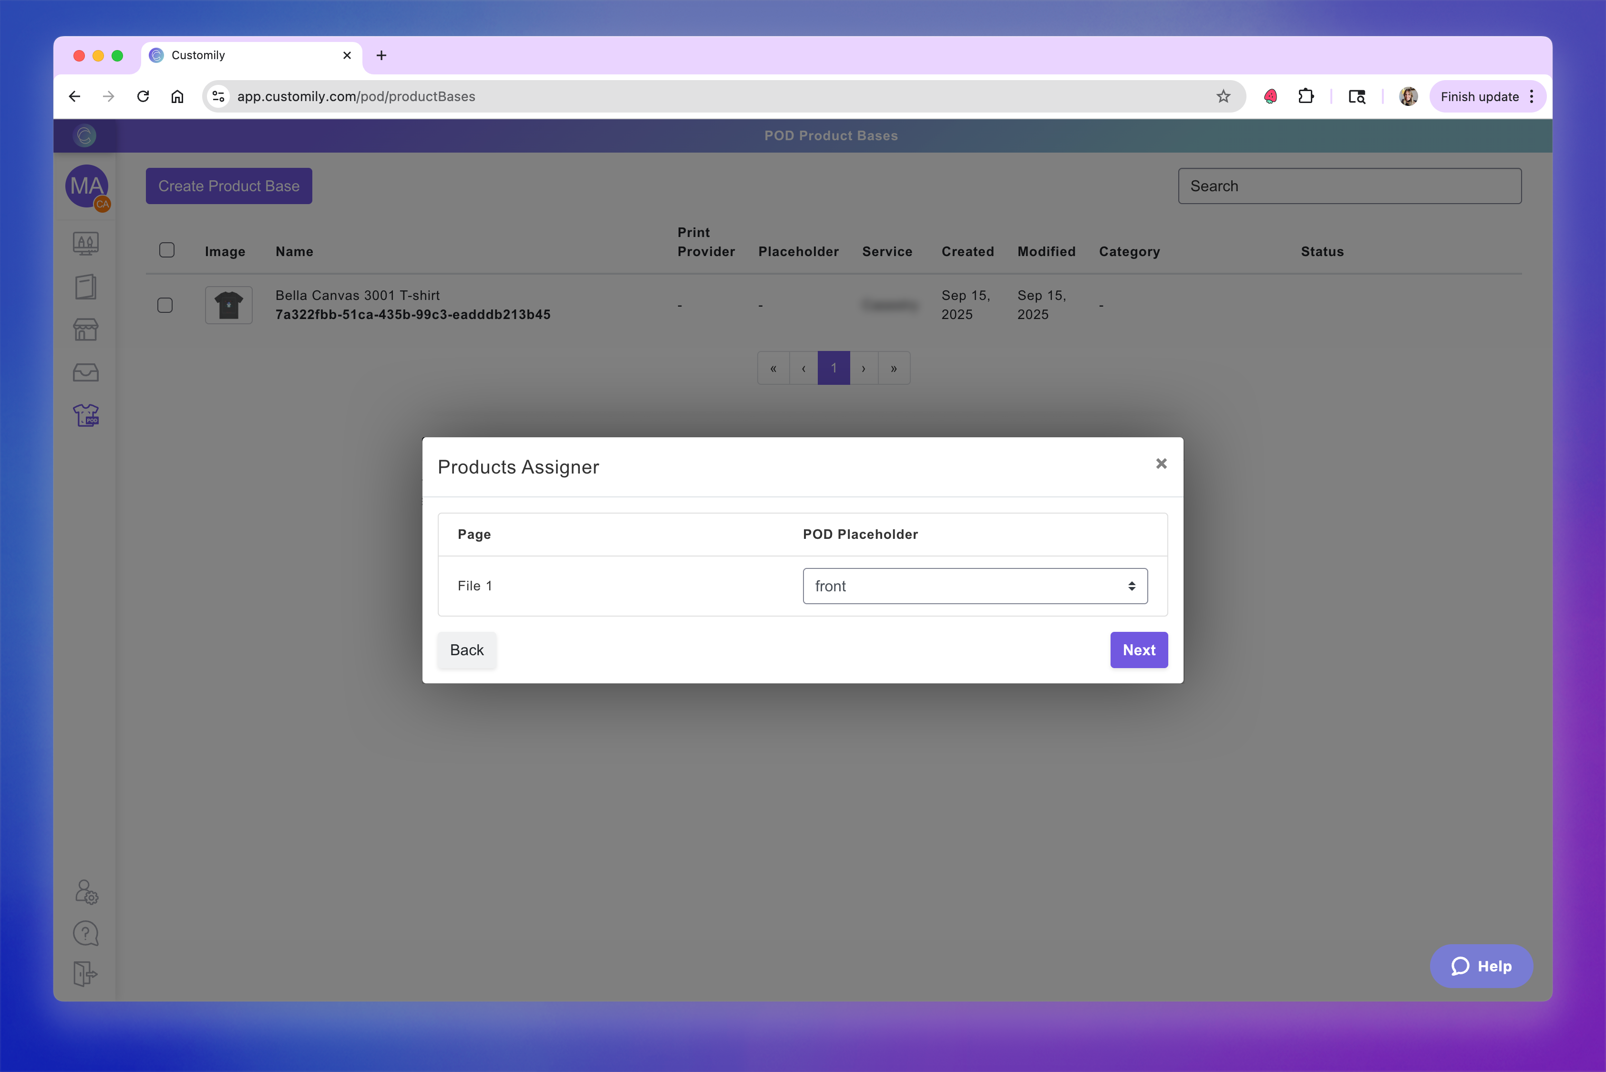Image resolution: width=1606 pixels, height=1072 pixels.
Task: Click the Back button in dialog
Action: [x=466, y=649]
